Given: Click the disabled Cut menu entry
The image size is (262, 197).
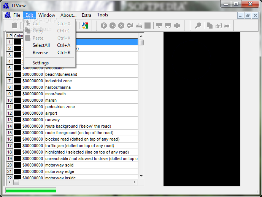Looking at the screenshot, I should point(49,24).
